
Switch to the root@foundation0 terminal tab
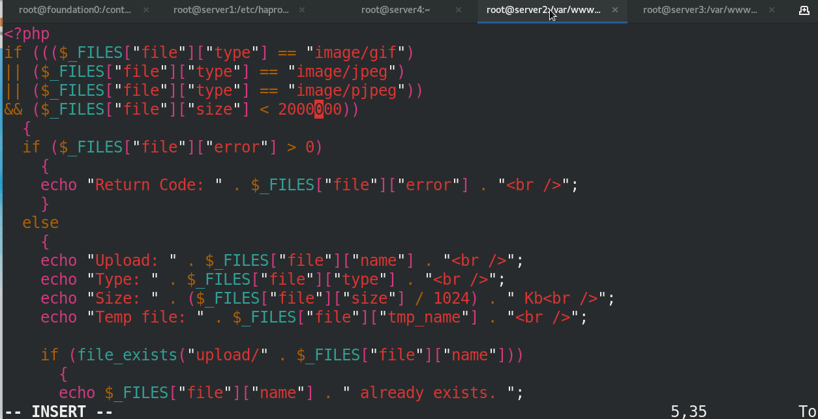coord(75,10)
